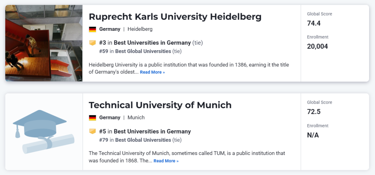Click the Heidelberg city location text

tap(140, 29)
